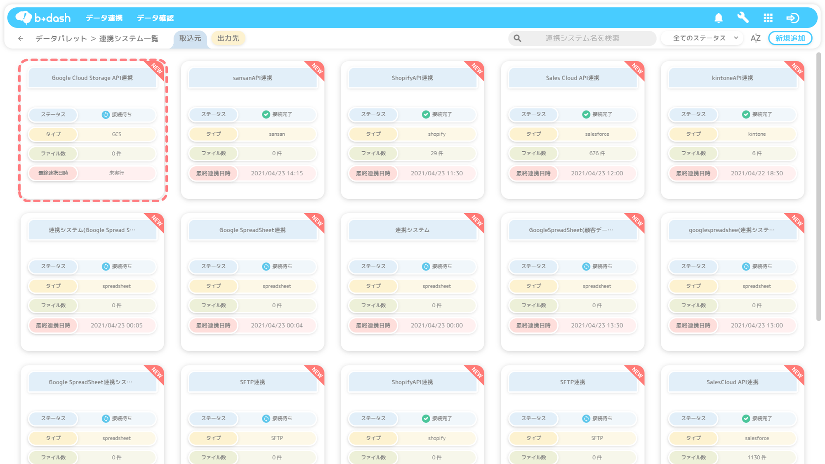Open the googlespreadshee(連携システ… card title
This screenshot has width=825, height=464.
click(x=733, y=230)
